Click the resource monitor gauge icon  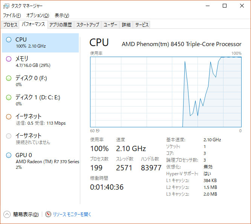[x=48, y=214]
